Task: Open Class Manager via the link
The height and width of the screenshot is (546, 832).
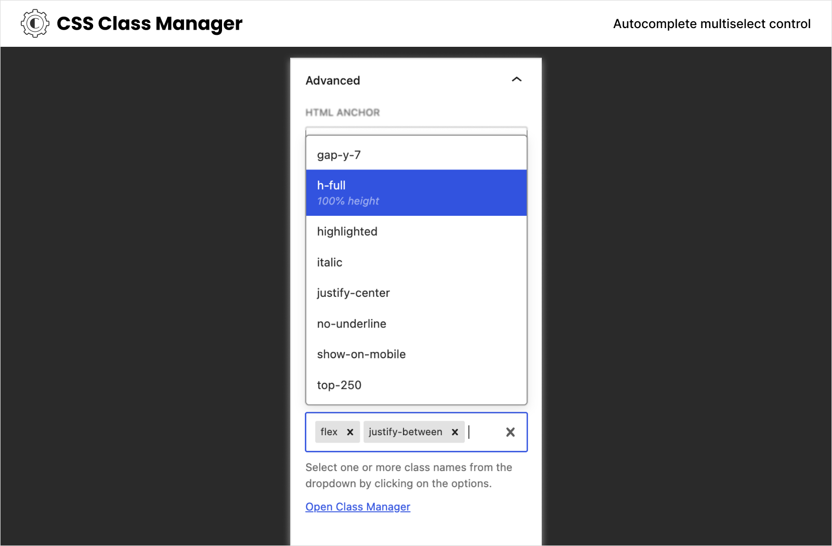Action: pos(357,506)
